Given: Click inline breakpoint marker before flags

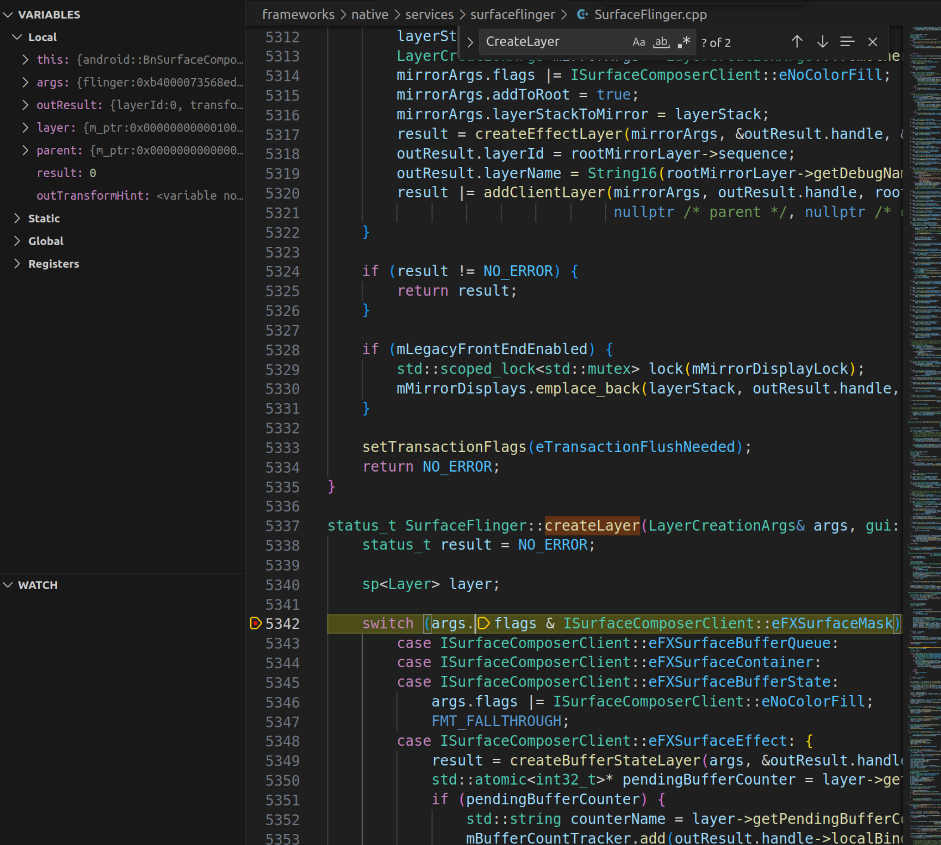Looking at the screenshot, I should pos(484,623).
